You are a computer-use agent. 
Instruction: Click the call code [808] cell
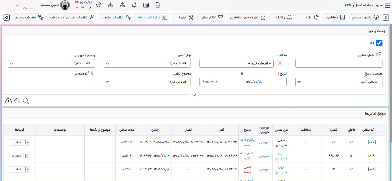tap(372, 169)
